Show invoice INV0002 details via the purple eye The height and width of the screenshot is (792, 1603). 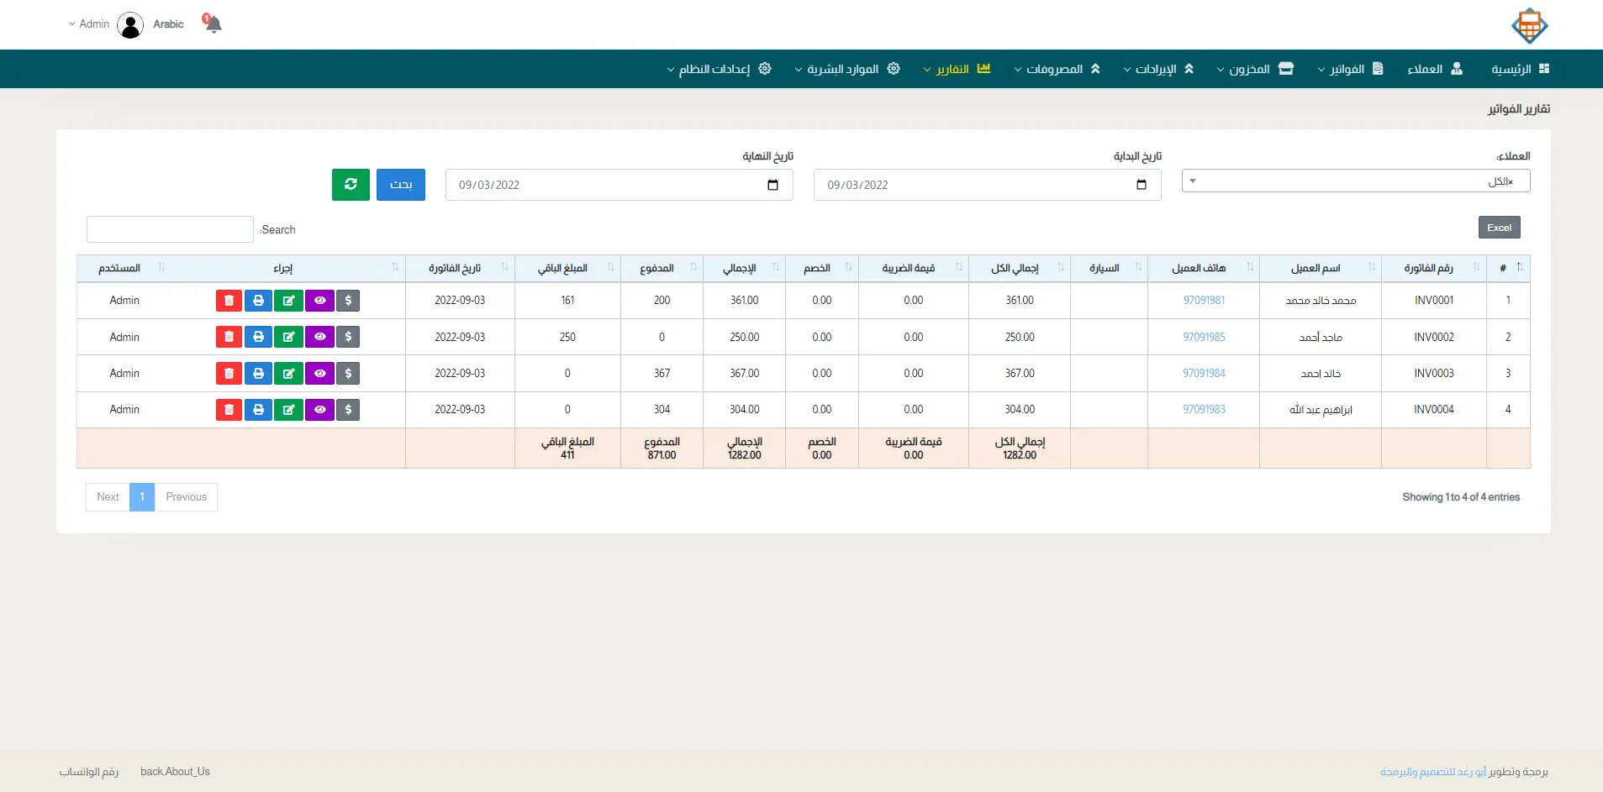tap(319, 337)
